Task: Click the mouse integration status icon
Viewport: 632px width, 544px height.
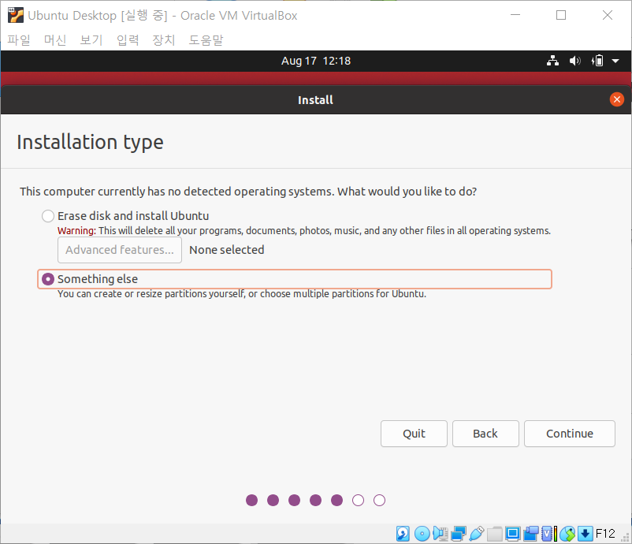Action: click(x=567, y=534)
